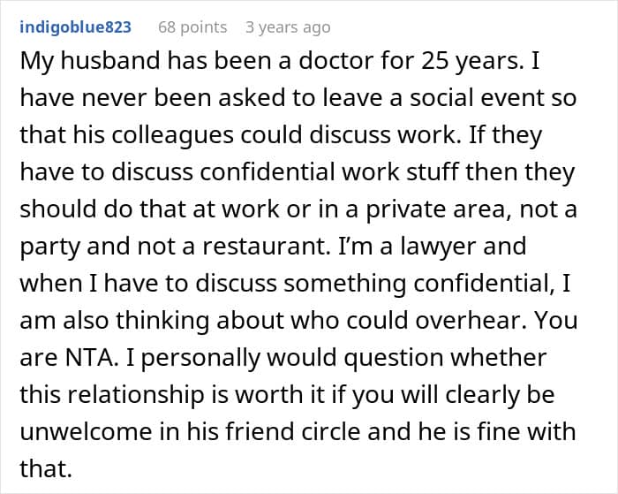Open the indigoblue823 user profile

point(75,27)
